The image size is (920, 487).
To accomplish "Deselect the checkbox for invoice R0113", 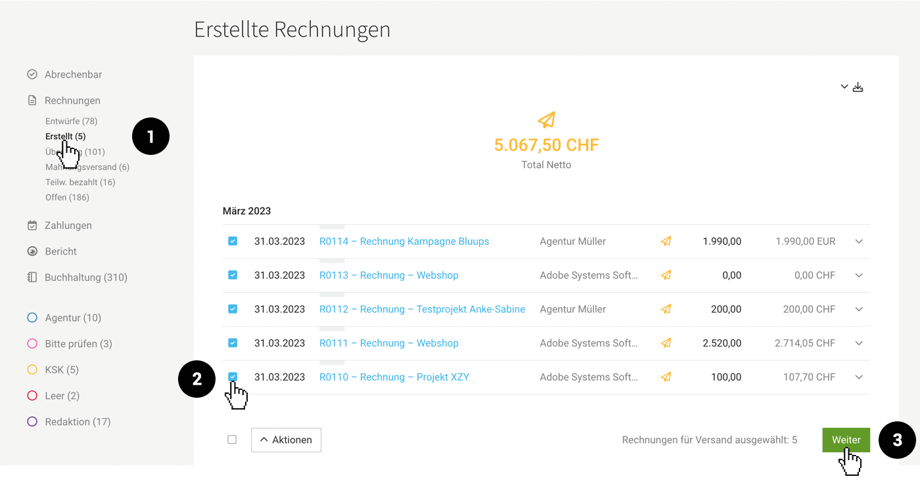I will 233,275.
